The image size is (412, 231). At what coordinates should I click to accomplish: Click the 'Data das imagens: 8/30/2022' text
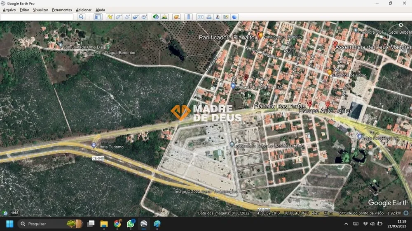[224, 213]
